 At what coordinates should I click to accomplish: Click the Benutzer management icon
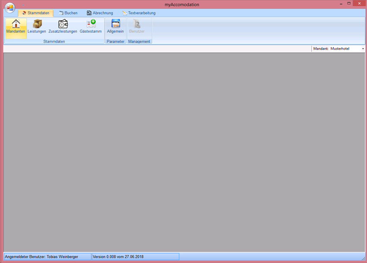(137, 27)
